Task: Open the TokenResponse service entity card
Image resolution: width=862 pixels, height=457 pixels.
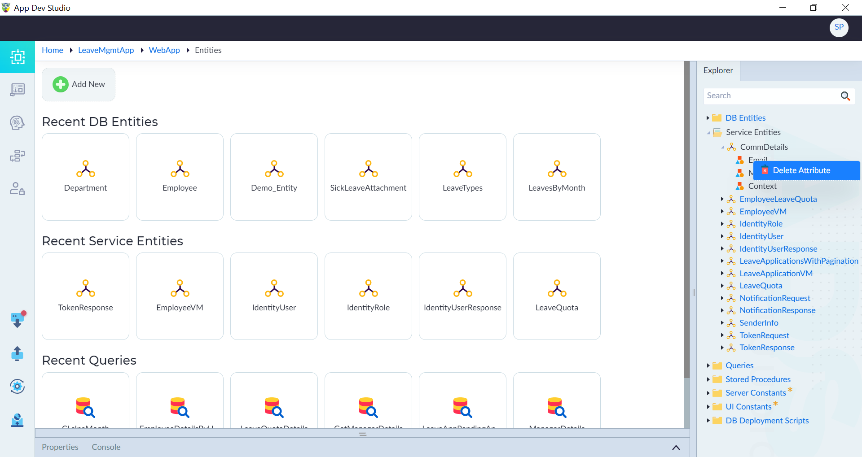Action: [x=85, y=296]
